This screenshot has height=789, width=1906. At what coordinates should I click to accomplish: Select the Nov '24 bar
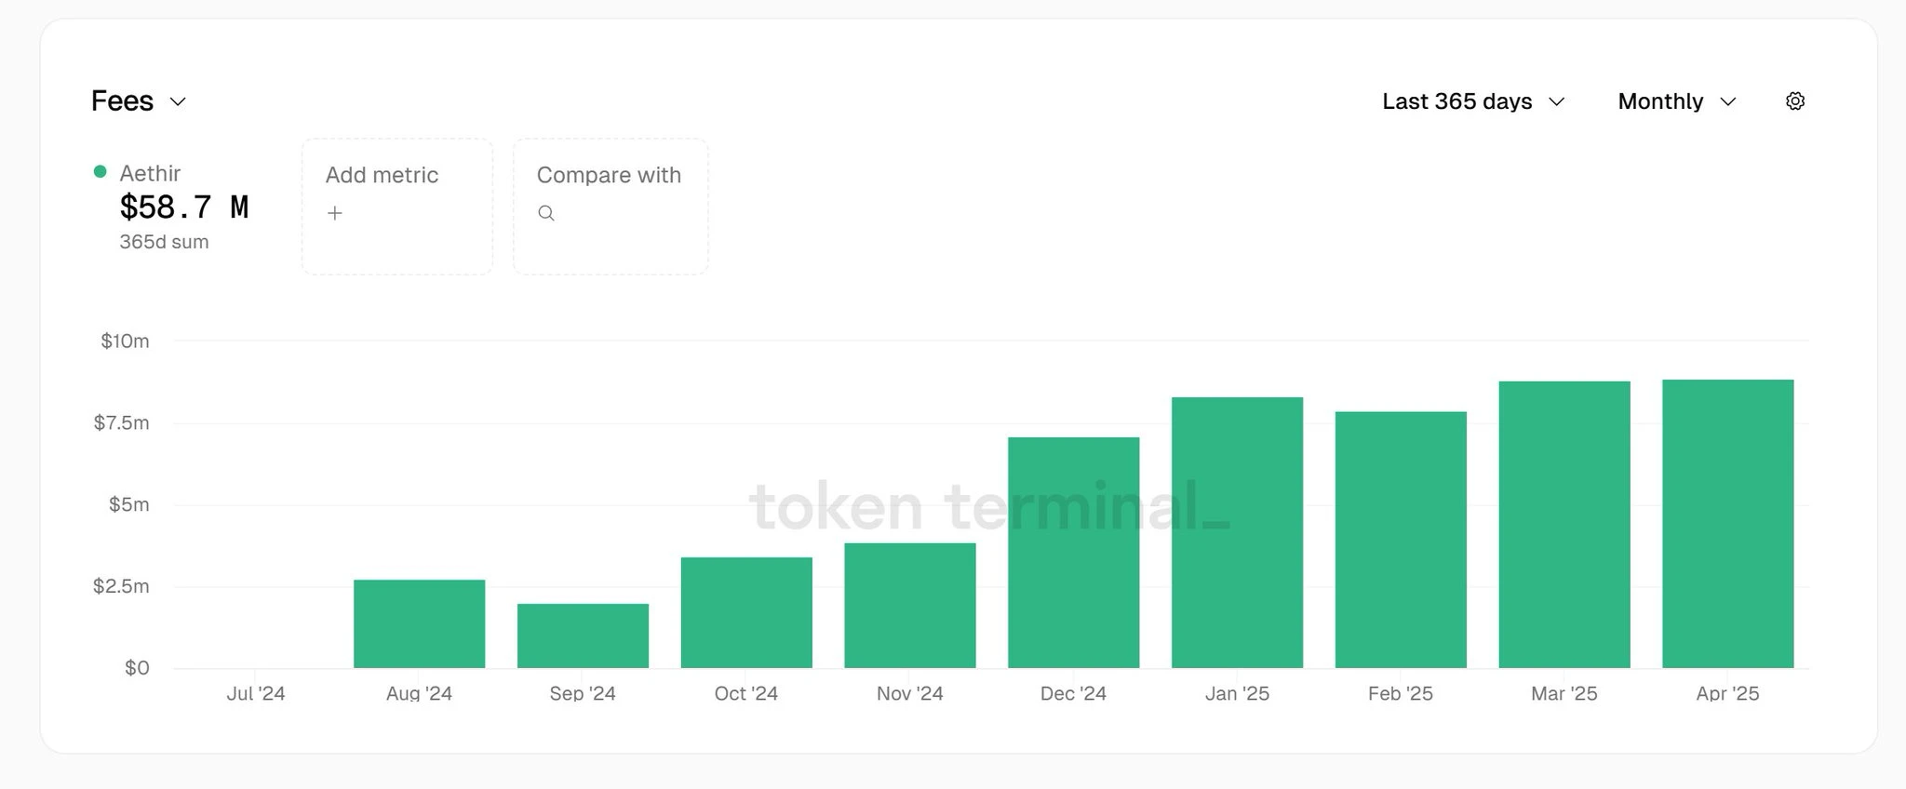(909, 605)
